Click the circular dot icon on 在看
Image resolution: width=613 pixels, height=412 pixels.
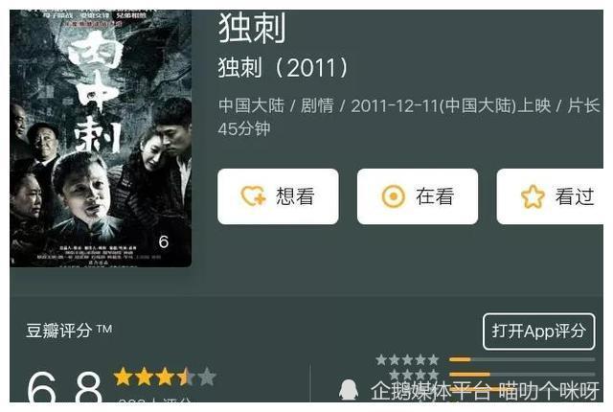tap(393, 195)
